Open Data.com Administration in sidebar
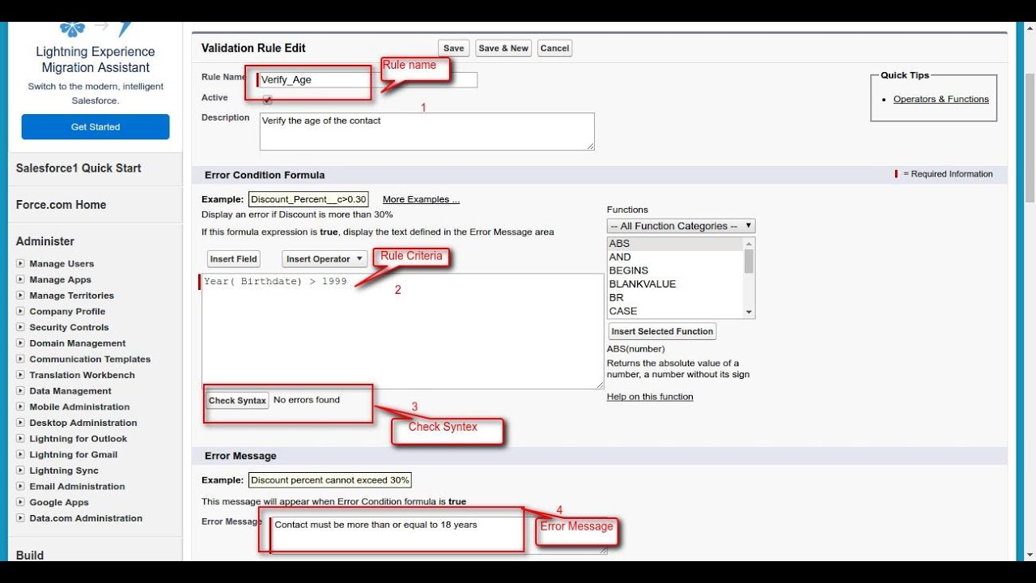 86,518
